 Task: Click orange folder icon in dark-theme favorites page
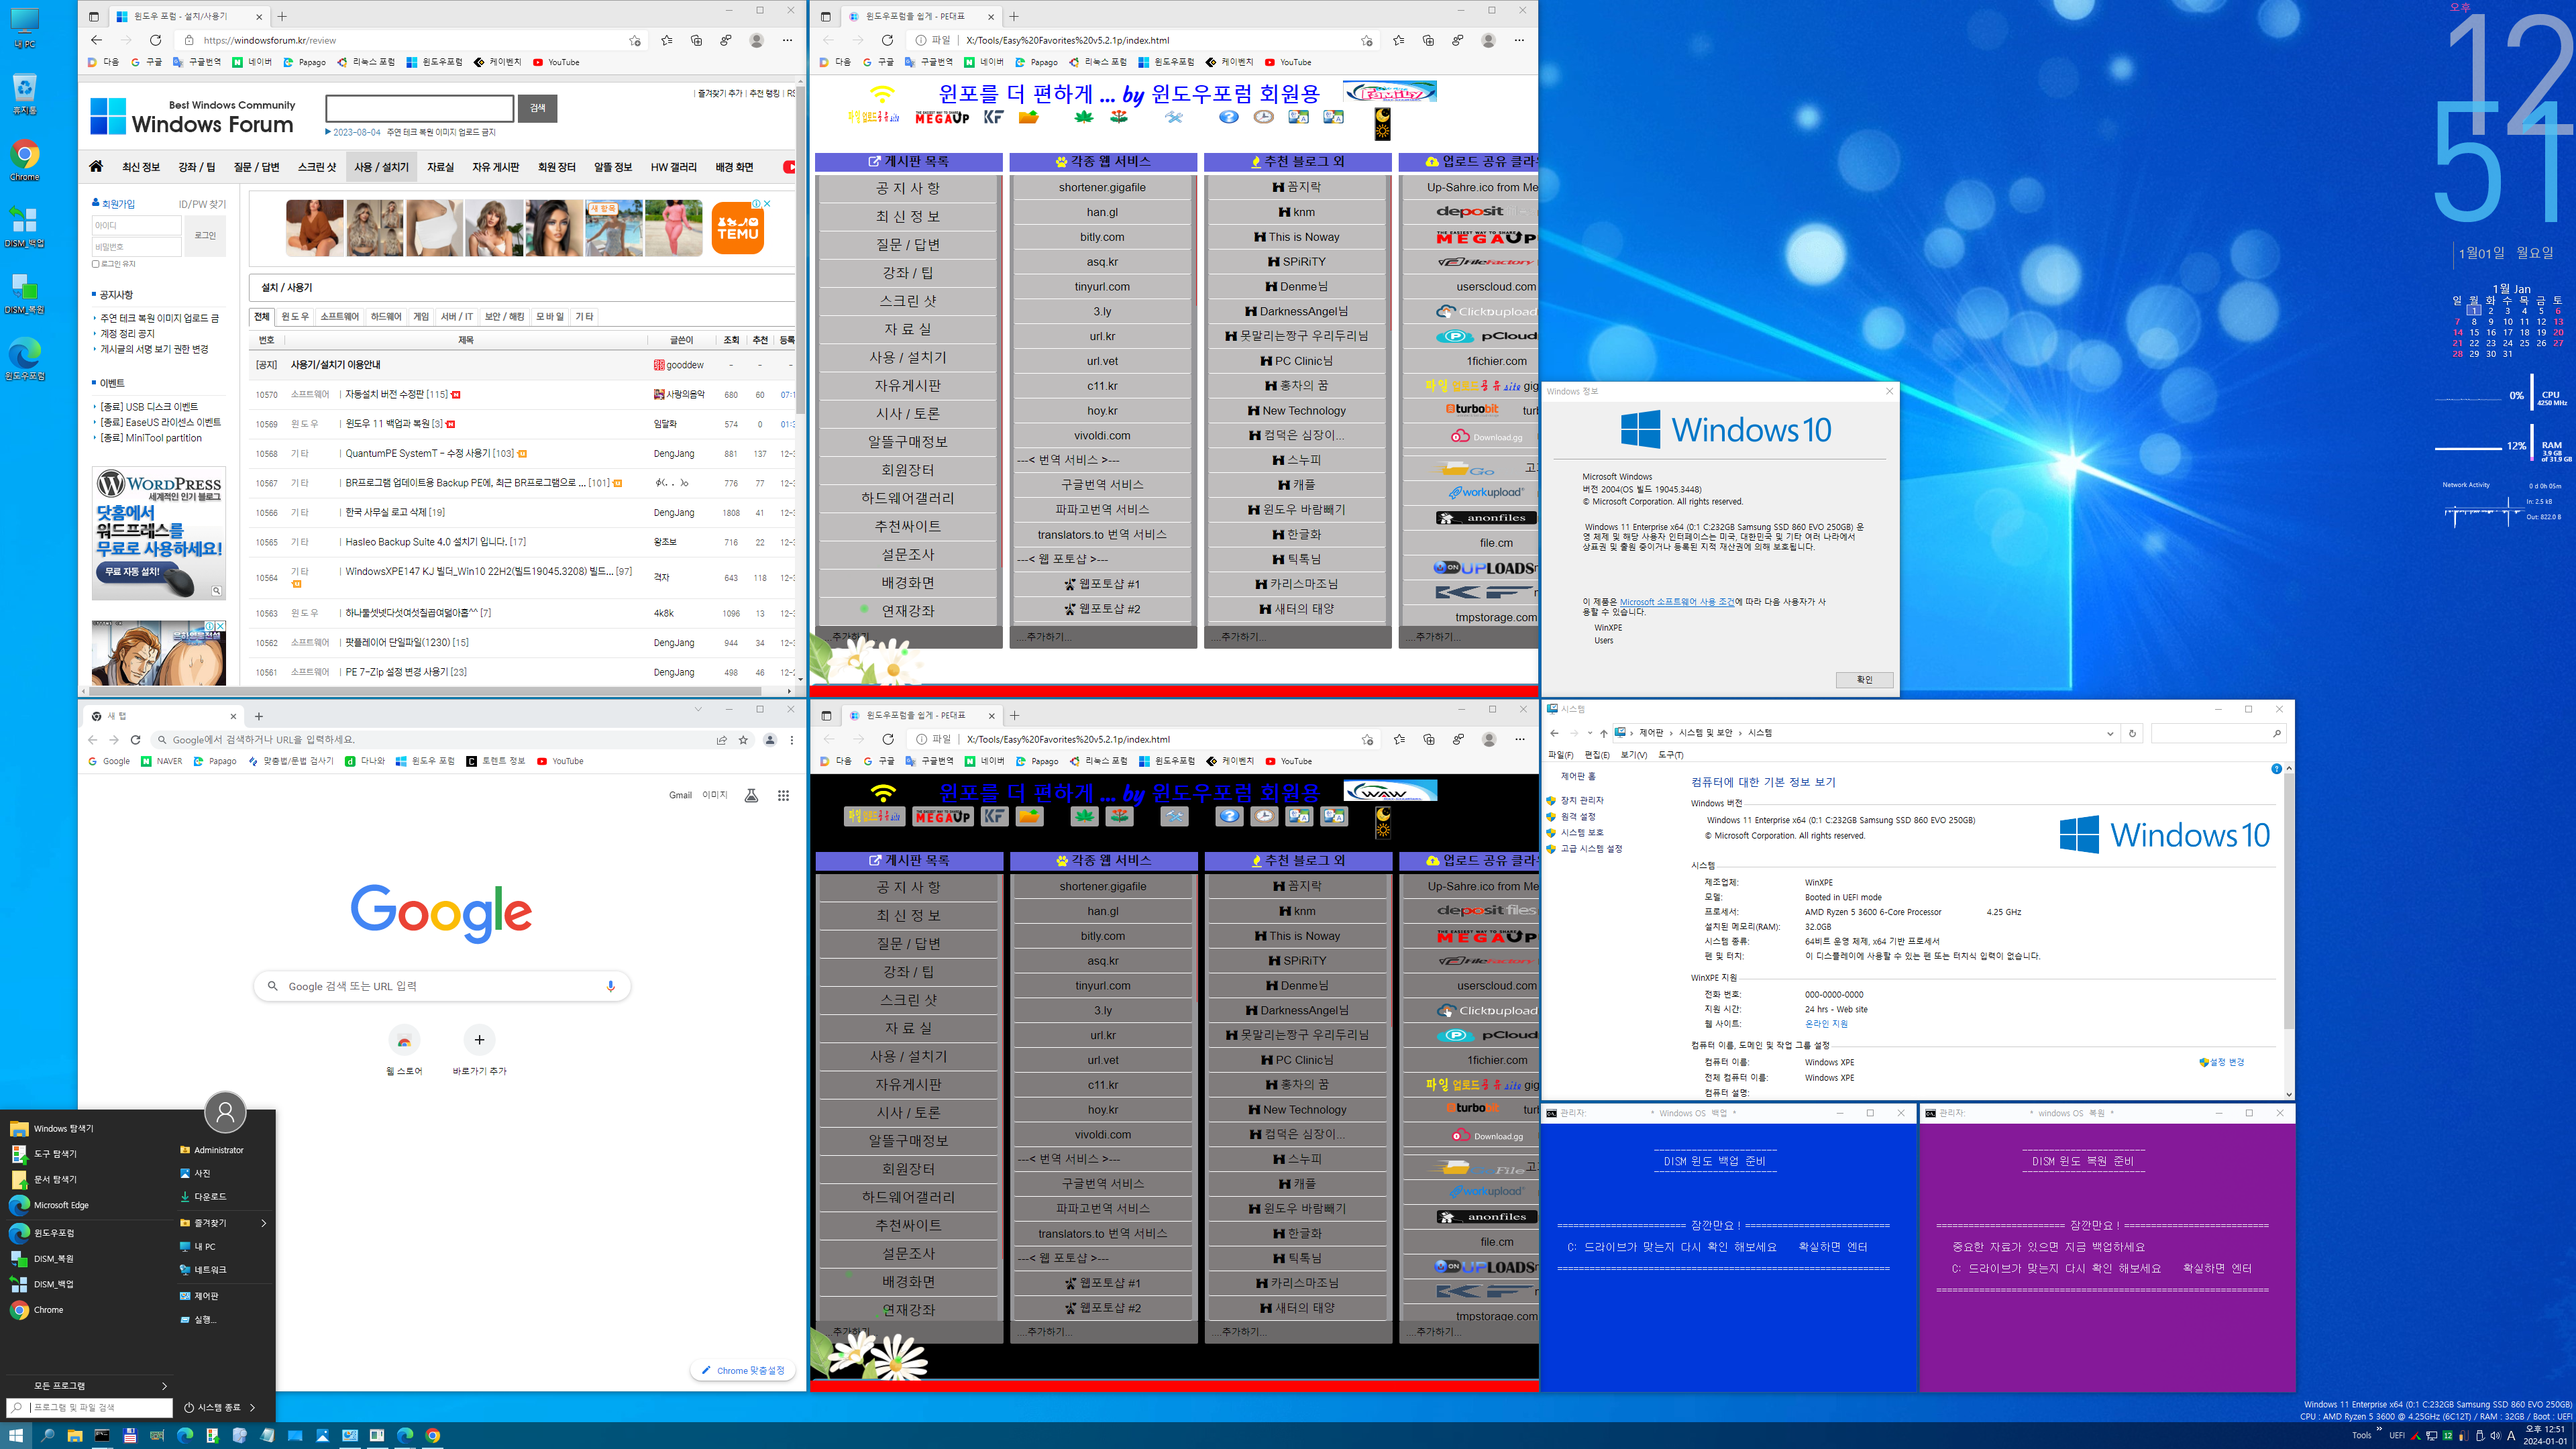(x=1030, y=816)
